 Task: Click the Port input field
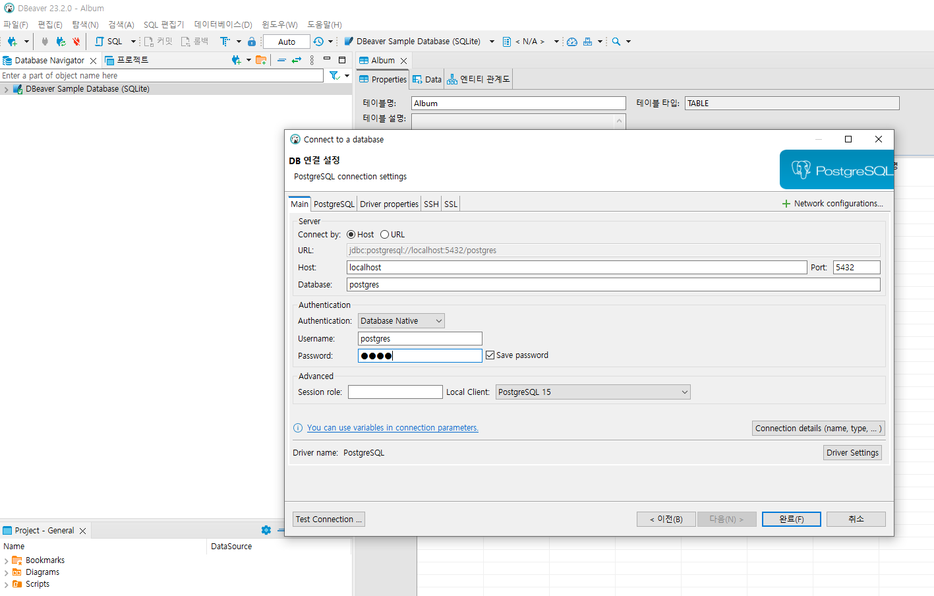pos(856,268)
